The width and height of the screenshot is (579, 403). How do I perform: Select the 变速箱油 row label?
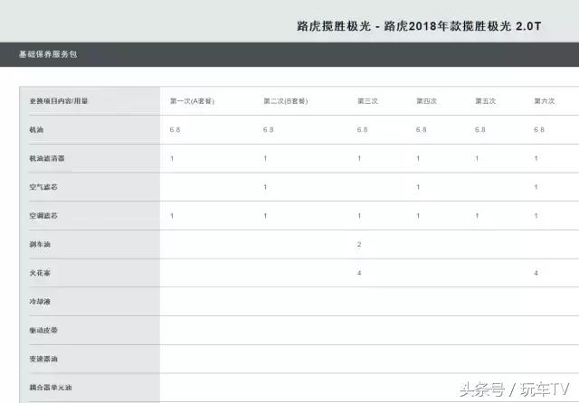43,359
